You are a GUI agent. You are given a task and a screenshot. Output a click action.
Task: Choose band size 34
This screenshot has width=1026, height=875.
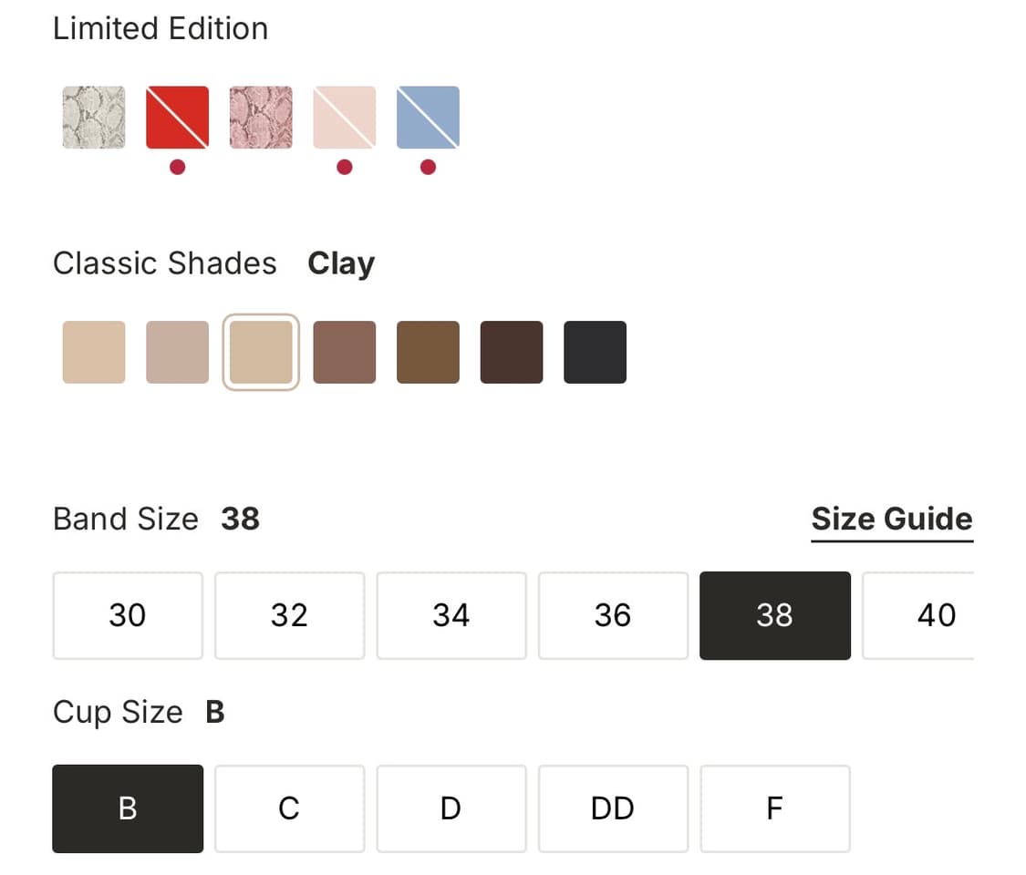coord(451,615)
